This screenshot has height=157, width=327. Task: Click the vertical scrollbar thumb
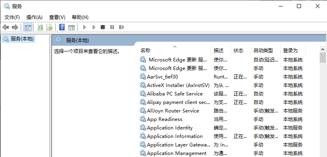click(x=323, y=58)
